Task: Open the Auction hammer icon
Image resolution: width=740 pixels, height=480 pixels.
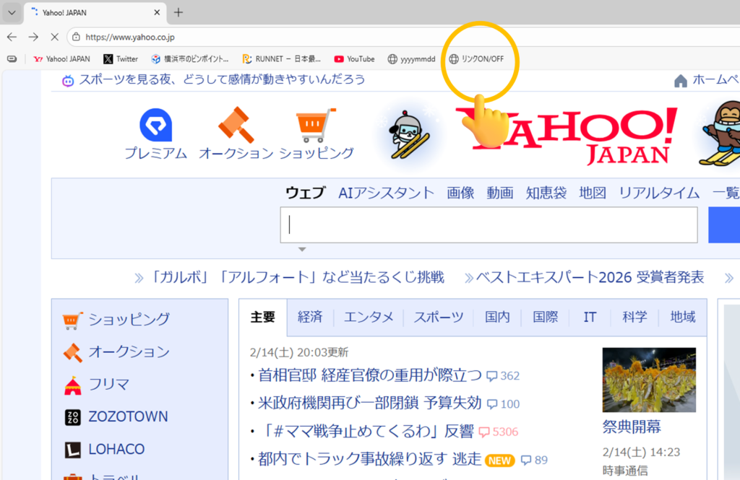Action: pyautogui.click(x=236, y=125)
